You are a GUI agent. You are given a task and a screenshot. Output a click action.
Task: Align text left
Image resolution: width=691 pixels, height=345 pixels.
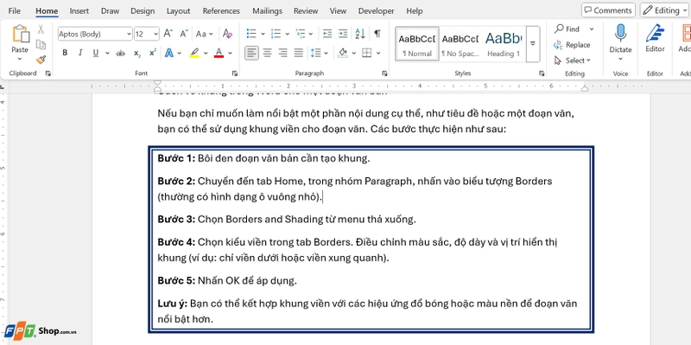(x=251, y=54)
